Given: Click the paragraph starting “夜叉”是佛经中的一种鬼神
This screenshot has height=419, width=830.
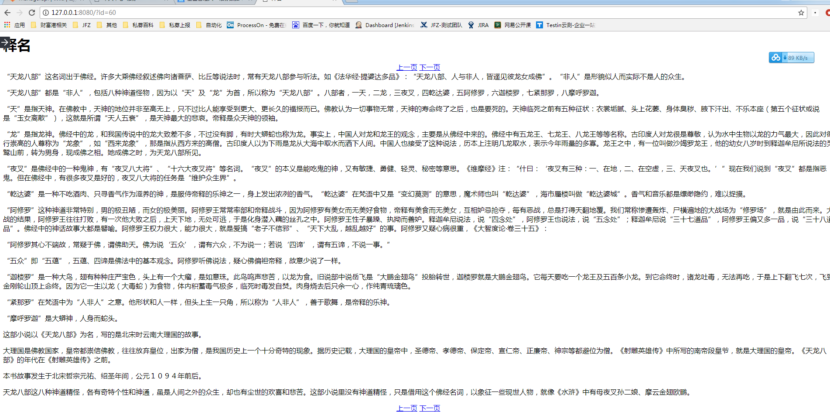Looking at the screenshot, I should [415, 173].
